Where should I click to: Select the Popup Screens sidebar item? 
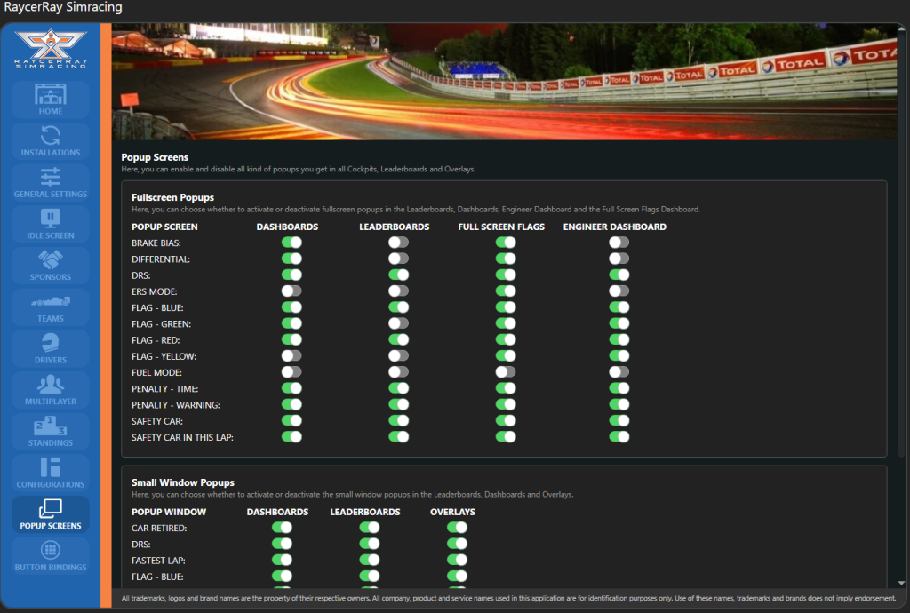pyautogui.click(x=51, y=513)
